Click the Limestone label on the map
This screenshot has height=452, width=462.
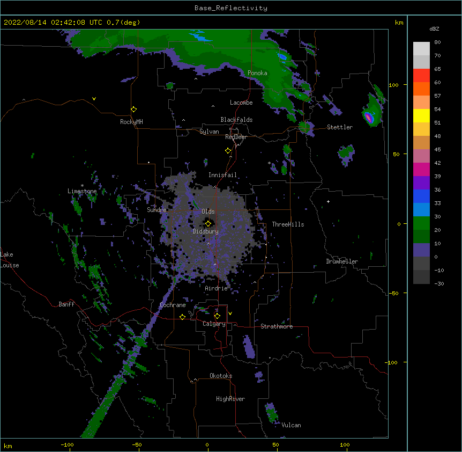click(82, 191)
